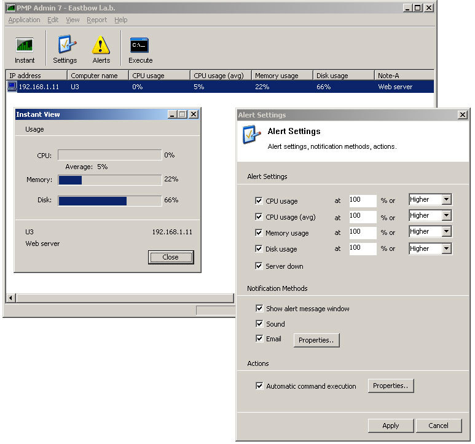This screenshot has width=475, height=444.
Task: Open the Instant view toolbar icon
Action: [25, 49]
